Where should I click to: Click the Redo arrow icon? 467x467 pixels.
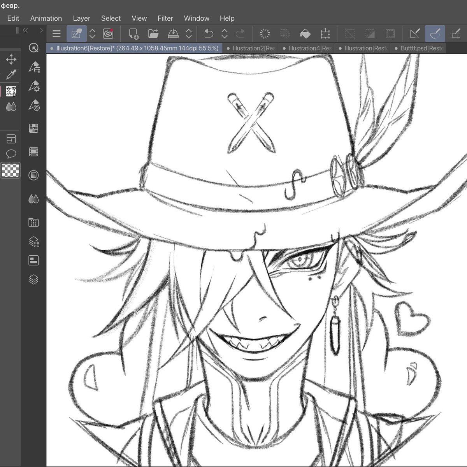[x=241, y=34]
